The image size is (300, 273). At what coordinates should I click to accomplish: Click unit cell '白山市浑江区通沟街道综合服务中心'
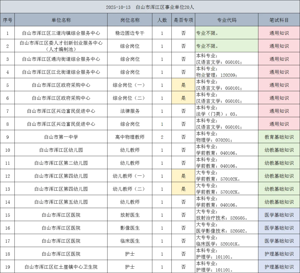61,59
